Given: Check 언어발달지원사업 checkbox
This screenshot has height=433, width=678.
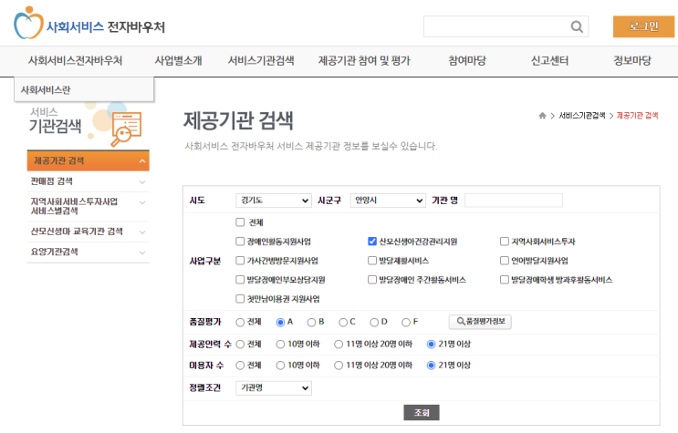Looking at the screenshot, I should coord(505,260).
